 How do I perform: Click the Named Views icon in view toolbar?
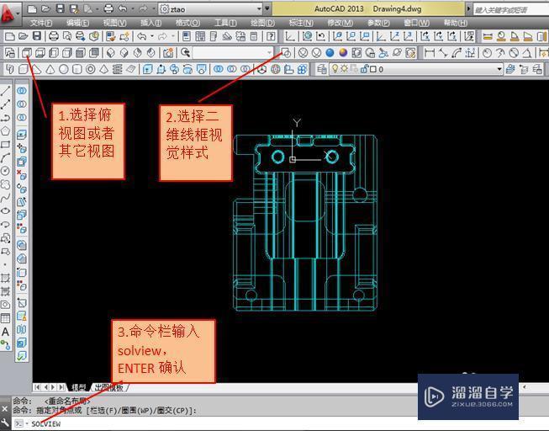(x=10, y=53)
